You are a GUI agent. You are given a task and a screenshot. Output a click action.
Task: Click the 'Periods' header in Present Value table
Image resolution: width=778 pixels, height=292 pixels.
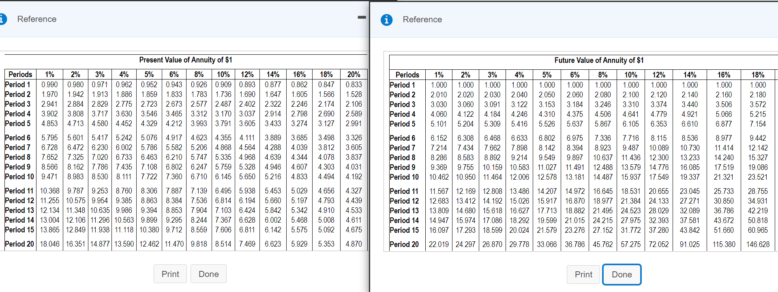pyautogui.click(x=20, y=74)
